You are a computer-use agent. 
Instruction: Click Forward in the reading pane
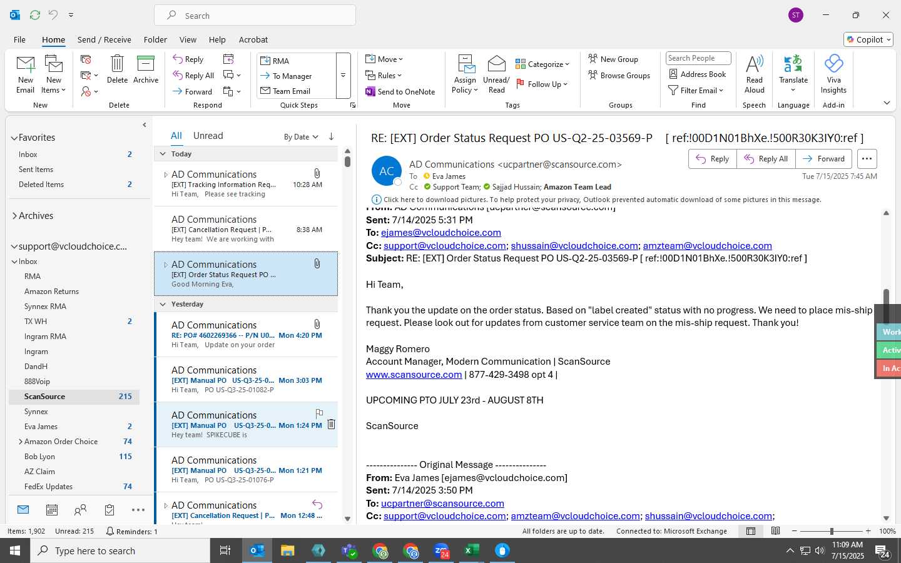click(x=824, y=159)
